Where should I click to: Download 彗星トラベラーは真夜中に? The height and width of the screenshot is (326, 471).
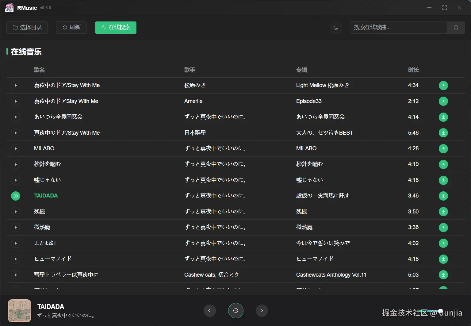(443, 275)
